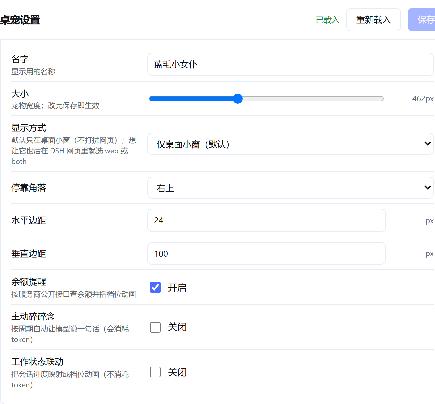Screen dimensions: 435x404
Task: Click the 垂直边距 input with 100
Action: tap(266, 253)
